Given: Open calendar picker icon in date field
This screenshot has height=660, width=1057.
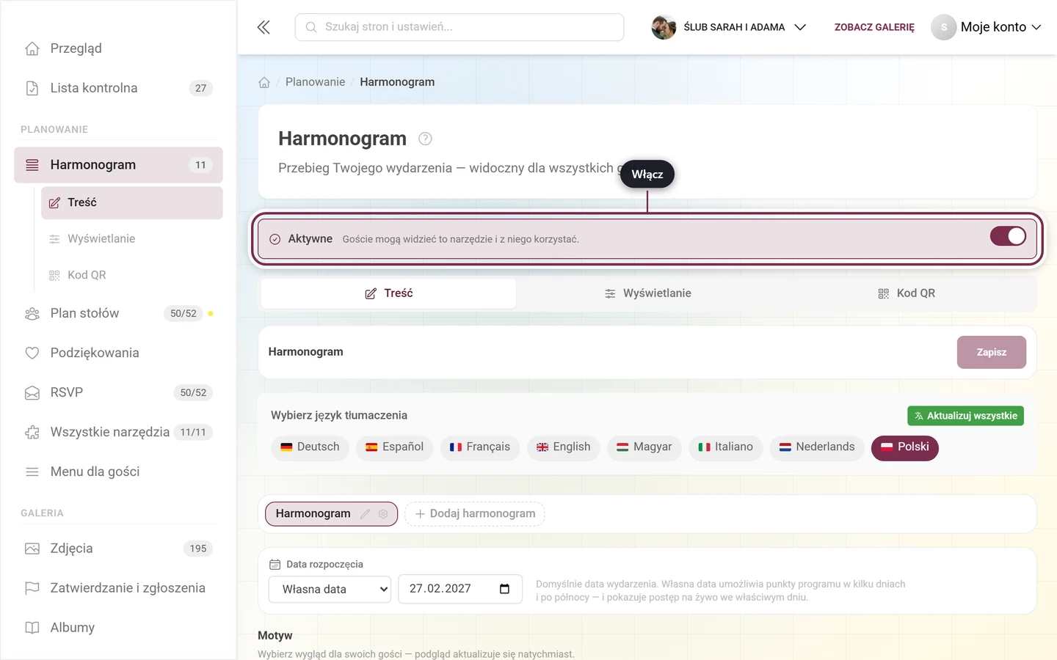Looking at the screenshot, I should [504, 589].
